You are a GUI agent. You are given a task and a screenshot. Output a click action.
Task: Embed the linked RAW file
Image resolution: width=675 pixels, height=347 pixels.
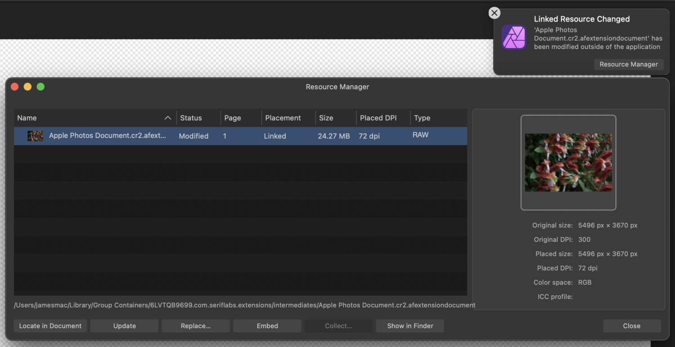click(267, 325)
